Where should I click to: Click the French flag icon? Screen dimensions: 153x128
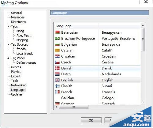(57, 92)
